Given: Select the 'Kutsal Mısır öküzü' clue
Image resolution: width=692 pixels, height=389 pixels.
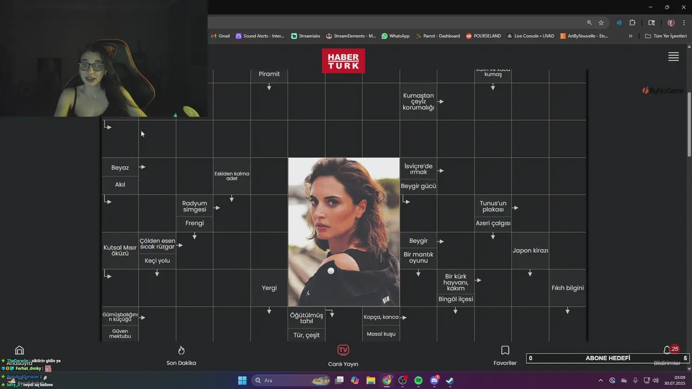Looking at the screenshot, I should pos(120,251).
